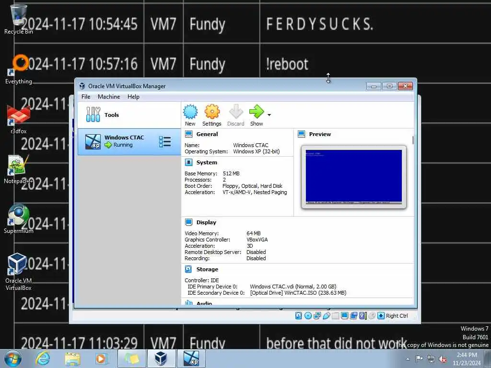The image size is (491, 368).
Task: Click the network tray icon
Action: click(431, 359)
